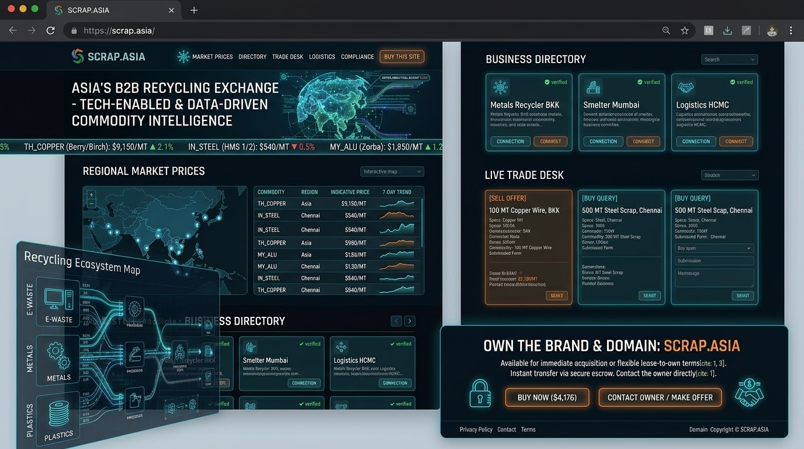
Task: Click the SCRAP.ASIA logo in the site header
Action: 108,57
